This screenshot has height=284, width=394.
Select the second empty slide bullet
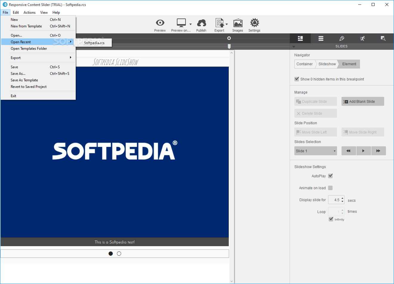pyautogui.click(x=119, y=254)
